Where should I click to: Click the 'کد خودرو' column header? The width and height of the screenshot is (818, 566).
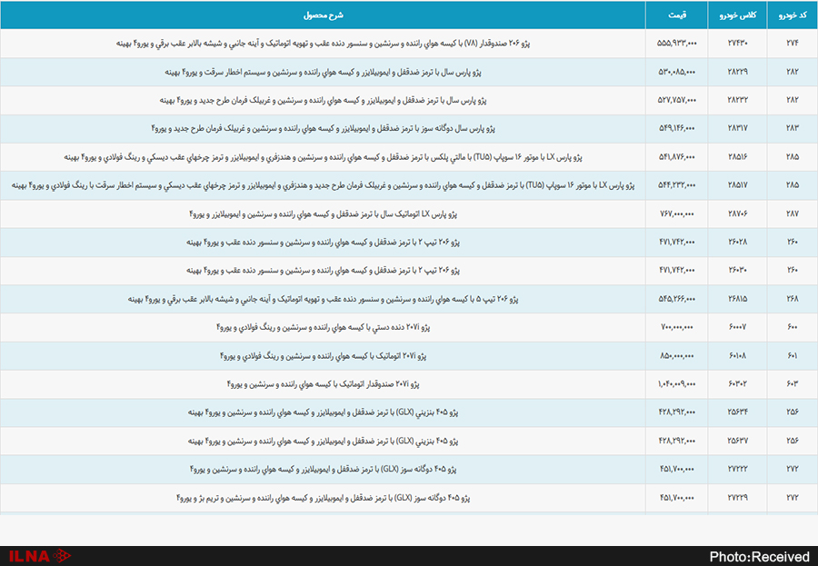[793, 15]
